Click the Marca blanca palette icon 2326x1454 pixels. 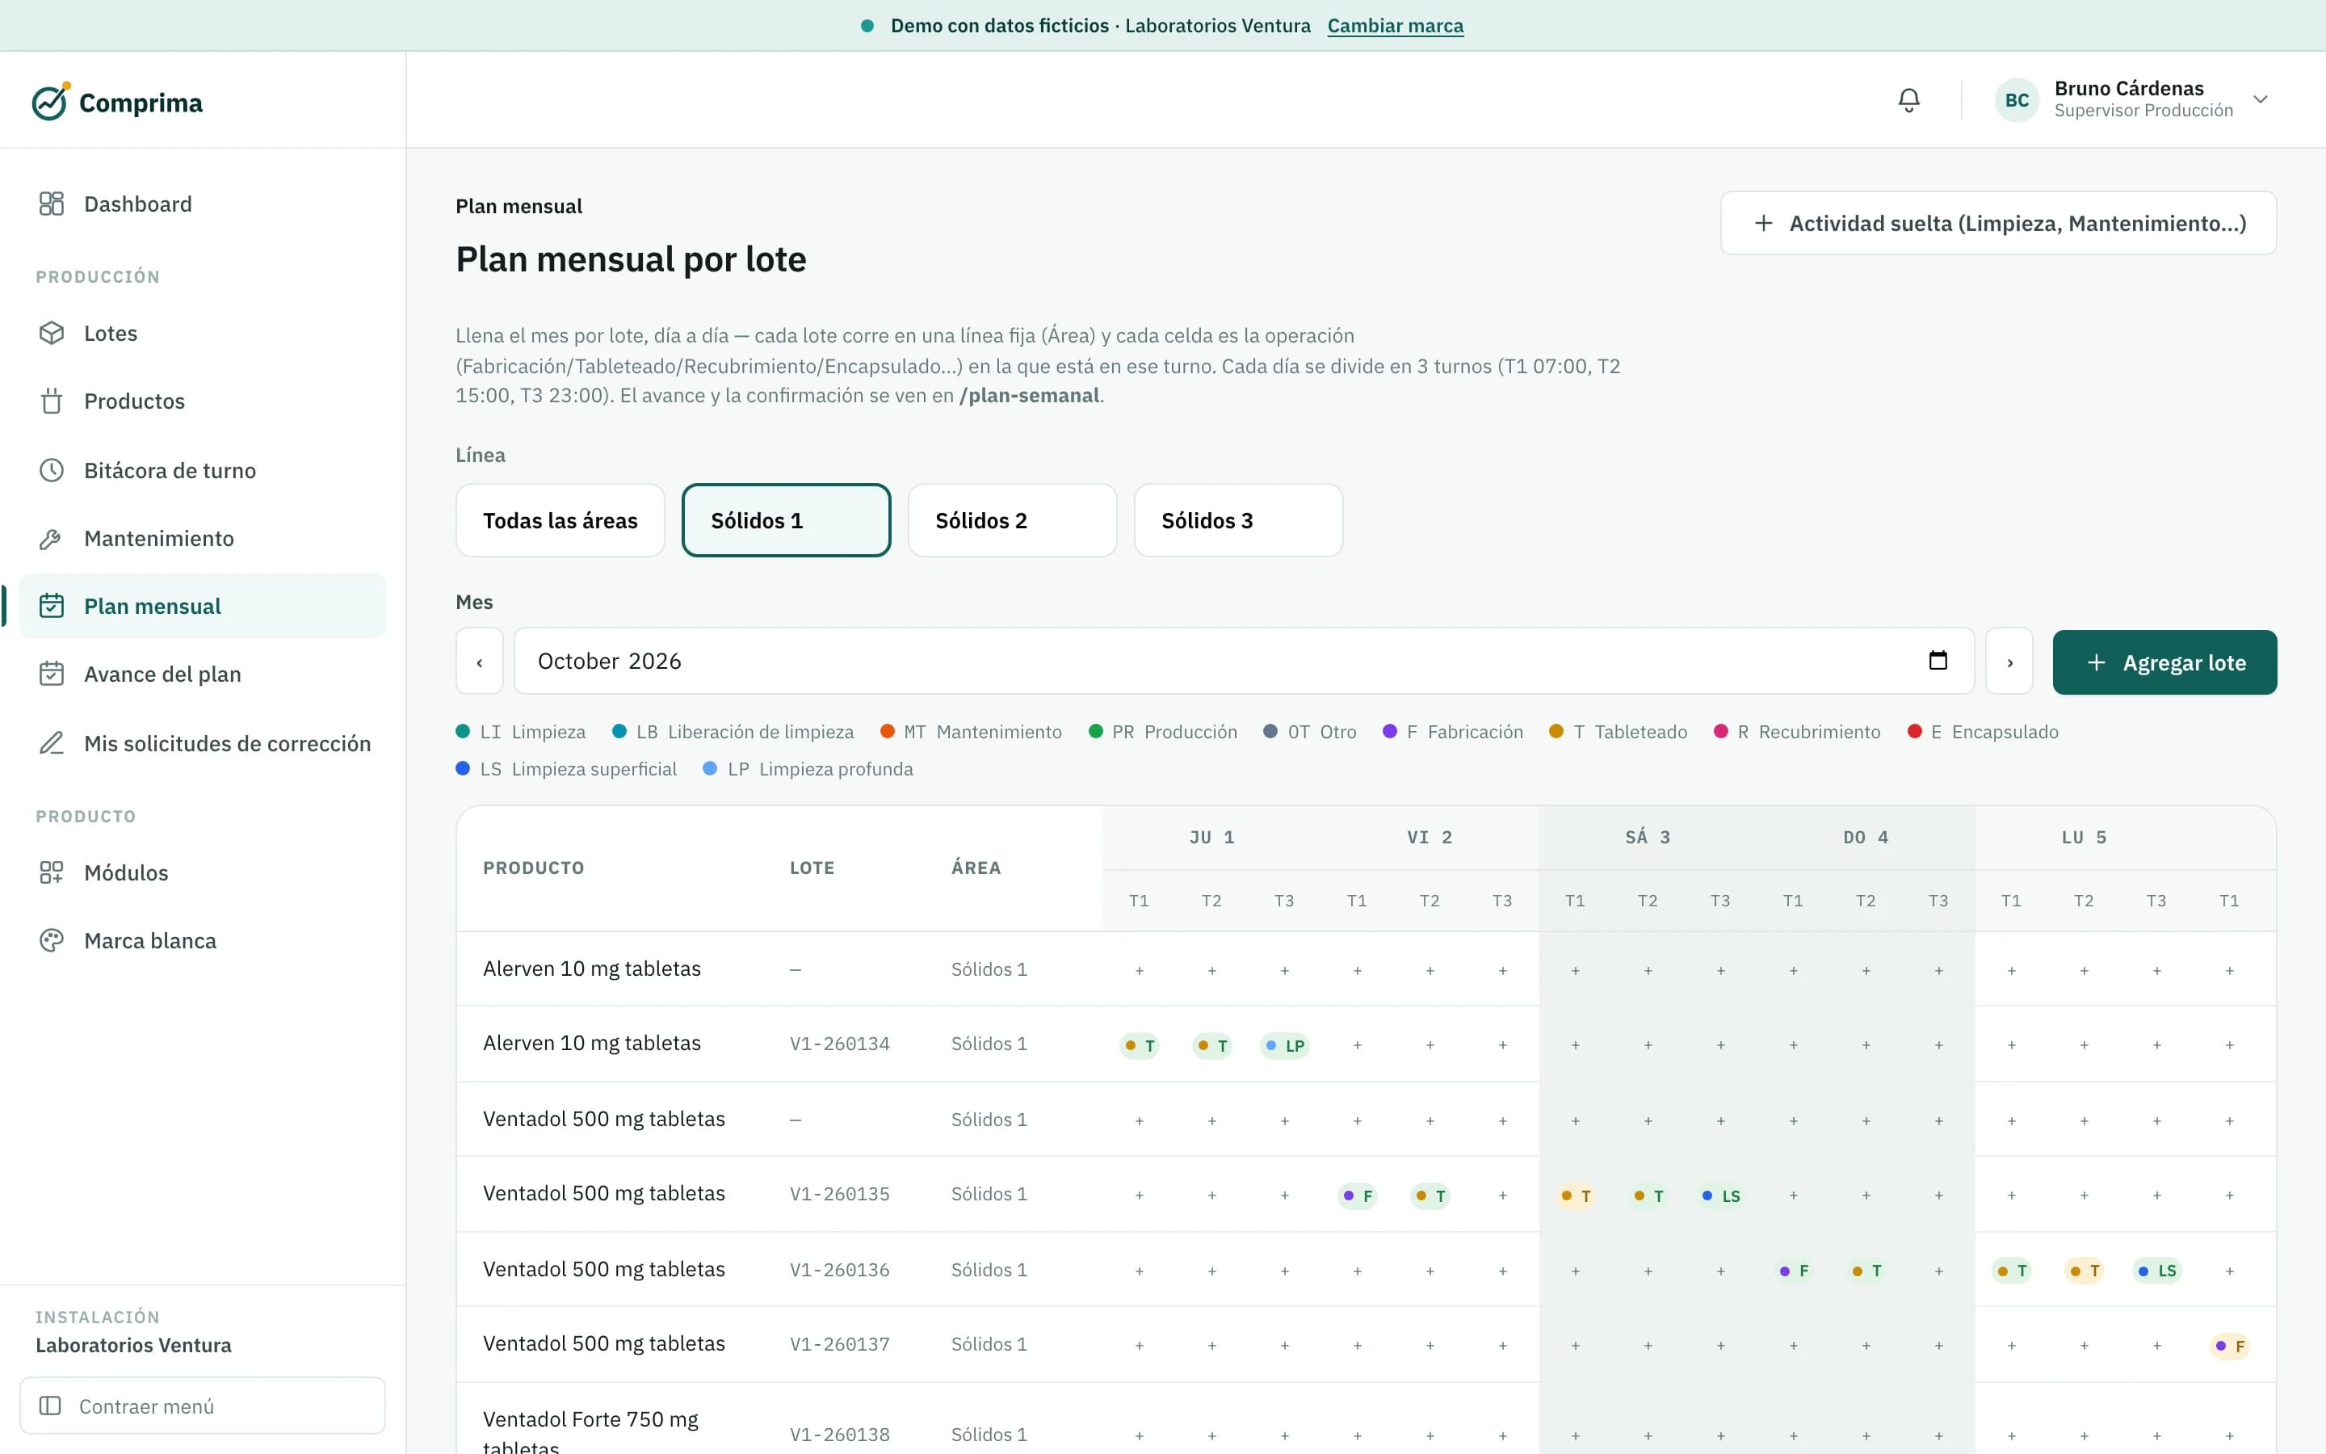coord(51,940)
